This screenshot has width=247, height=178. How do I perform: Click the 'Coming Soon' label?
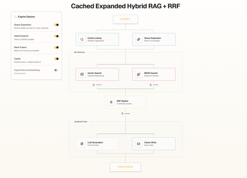[x=20, y=73]
